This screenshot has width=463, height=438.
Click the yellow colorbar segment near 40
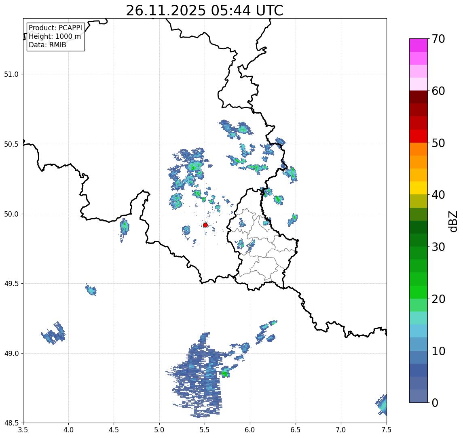pos(419,188)
